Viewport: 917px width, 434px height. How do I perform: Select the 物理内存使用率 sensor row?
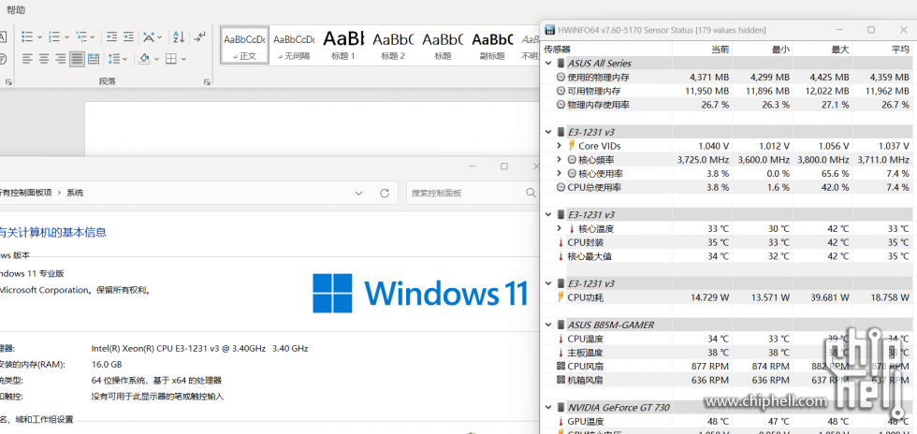click(728, 105)
